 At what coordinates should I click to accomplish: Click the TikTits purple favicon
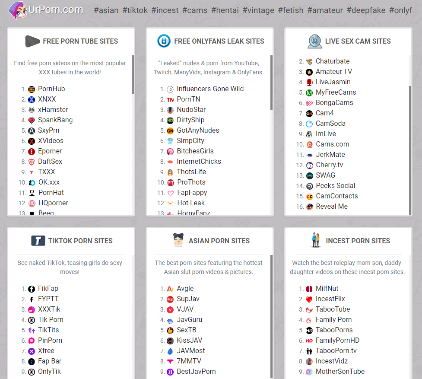32,331
